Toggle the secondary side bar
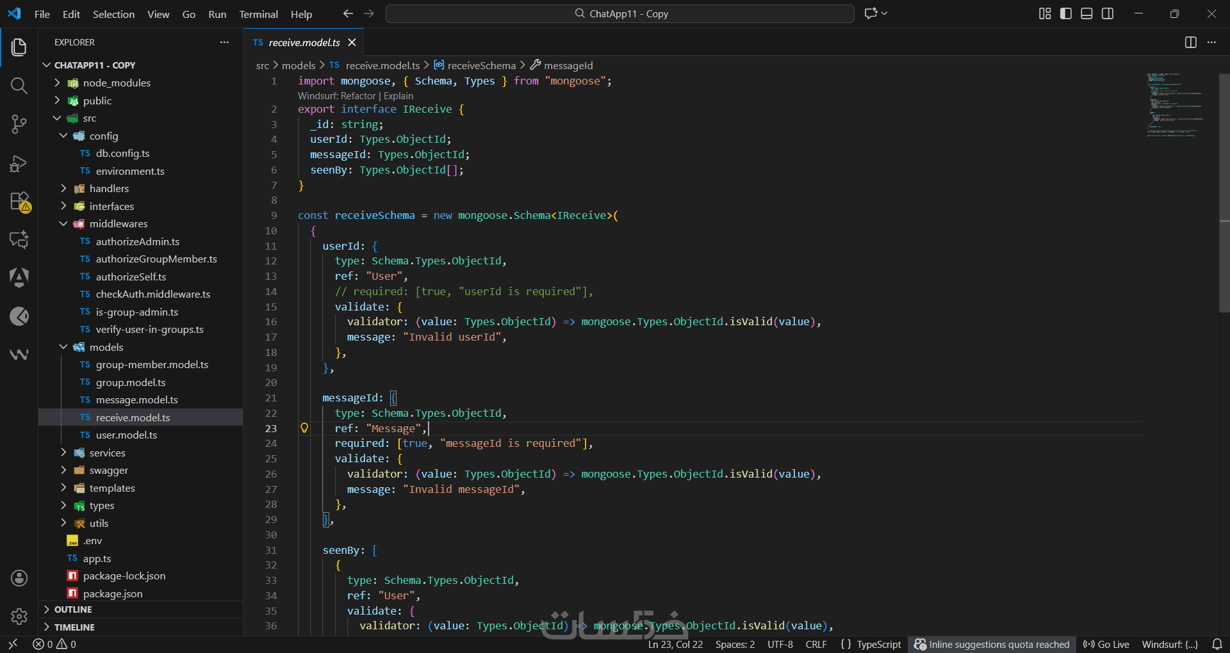 point(1107,13)
